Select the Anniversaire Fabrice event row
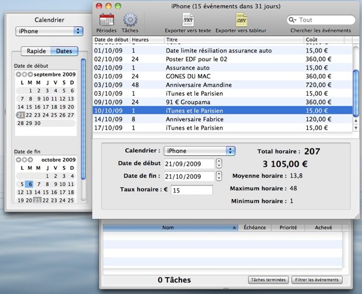Screen dimensions: 362x294 coord(222,119)
